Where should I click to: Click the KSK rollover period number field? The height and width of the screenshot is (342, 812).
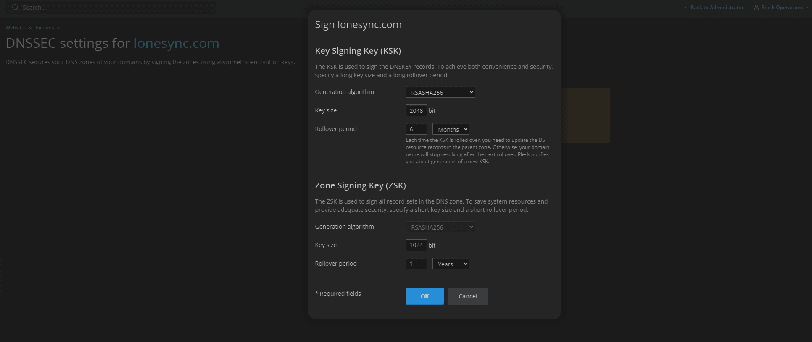coord(416,129)
